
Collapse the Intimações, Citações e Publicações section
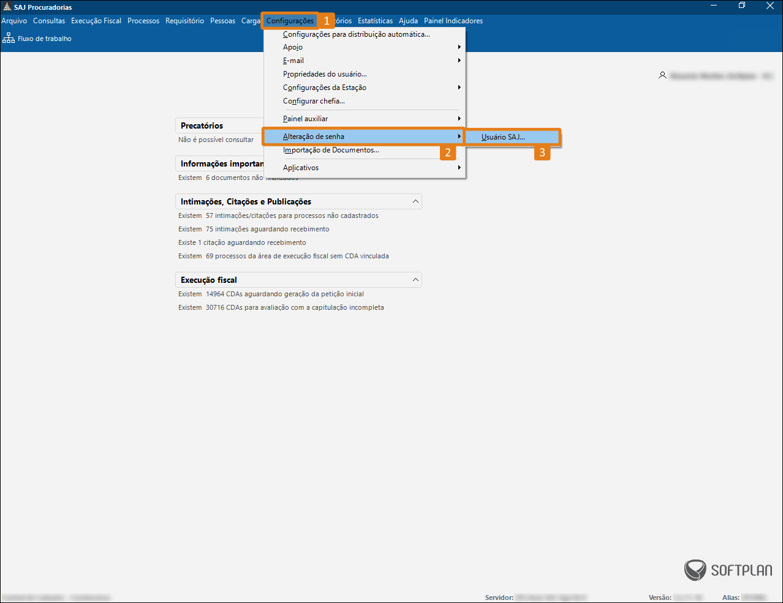[x=415, y=201]
